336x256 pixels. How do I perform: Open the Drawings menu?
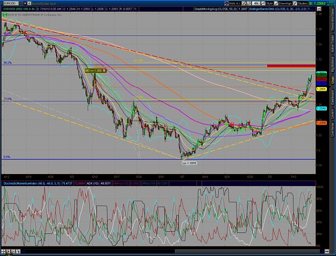[x=283, y=3]
